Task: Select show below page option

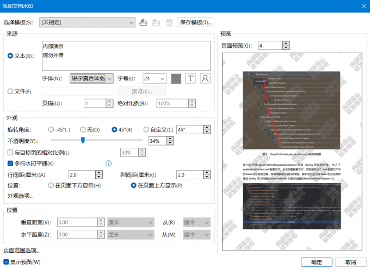Action: tap(51, 185)
